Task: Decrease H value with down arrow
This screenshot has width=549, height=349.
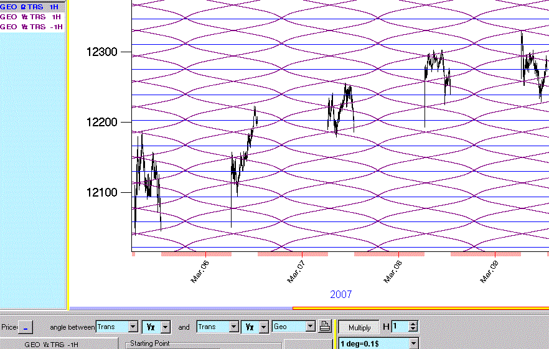Action: point(413,330)
